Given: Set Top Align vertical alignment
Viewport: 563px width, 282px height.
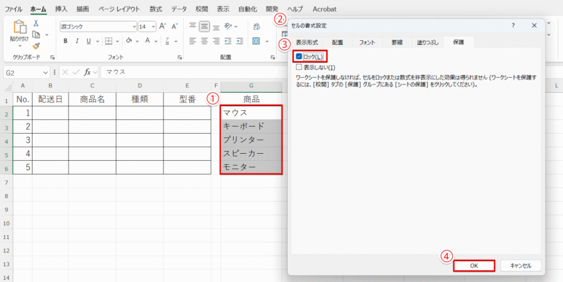Looking at the screenshot, I should [193, 26].
